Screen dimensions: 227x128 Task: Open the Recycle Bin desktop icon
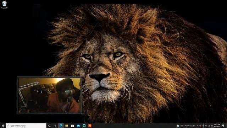tap(4, 5)
